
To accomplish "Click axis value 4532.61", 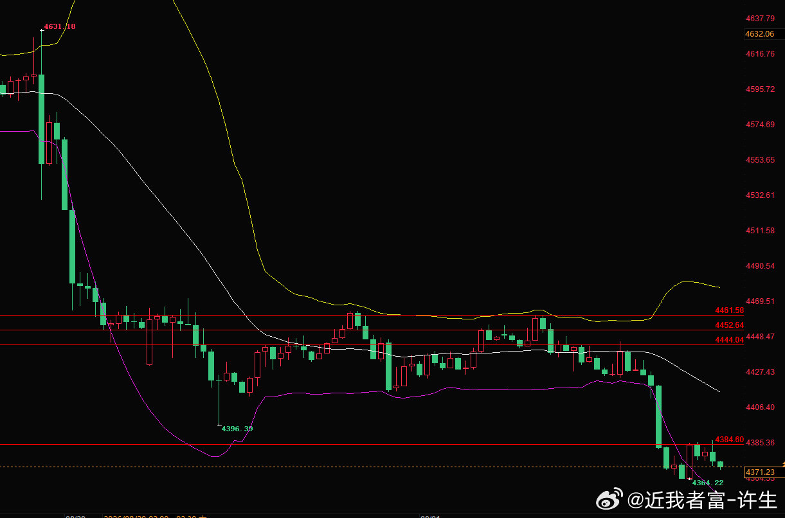I will [x=760, y=195].
